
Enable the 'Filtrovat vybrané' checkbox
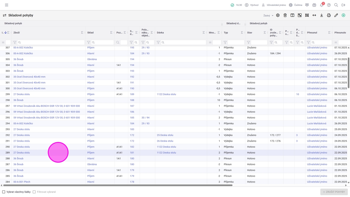(34, 192)
